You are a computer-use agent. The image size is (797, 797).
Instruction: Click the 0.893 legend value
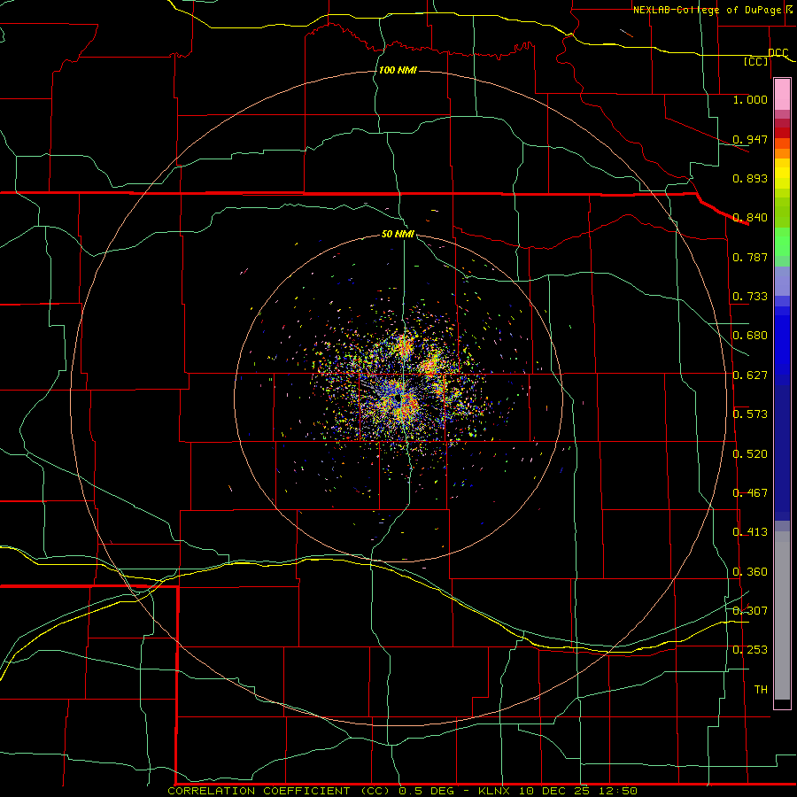(750, 178)
